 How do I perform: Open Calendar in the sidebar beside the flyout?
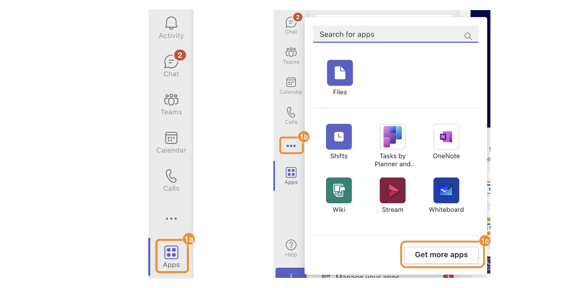[x=291, y=86]
